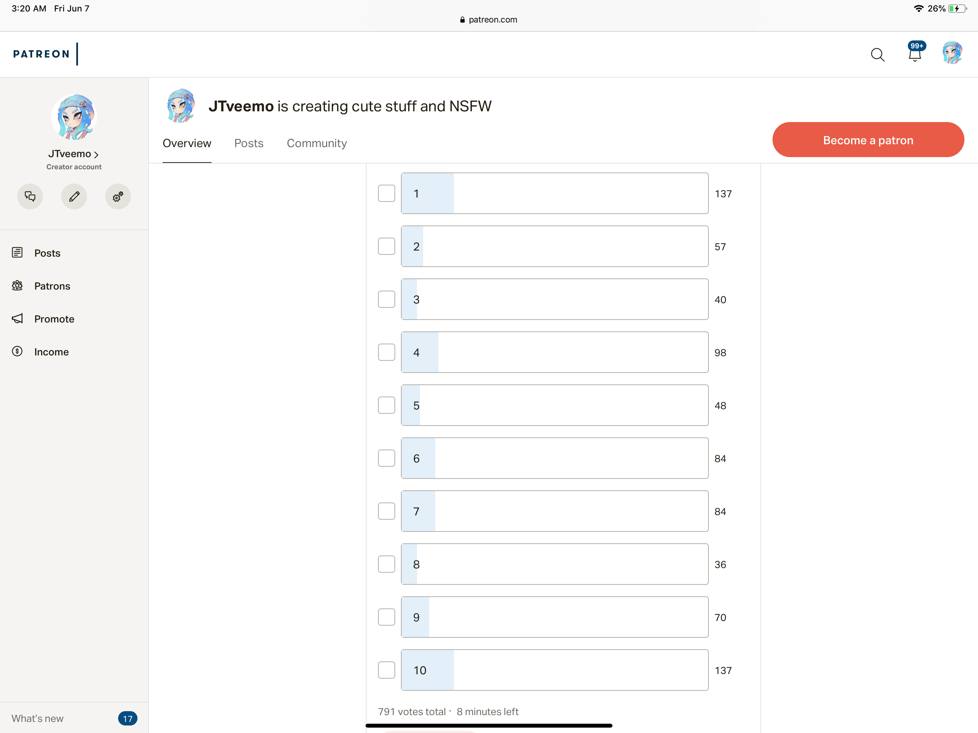The height and width of the screenshot is (733, 978).
Task: Click the poll result bar for option 7
Action: pos(554,511)
